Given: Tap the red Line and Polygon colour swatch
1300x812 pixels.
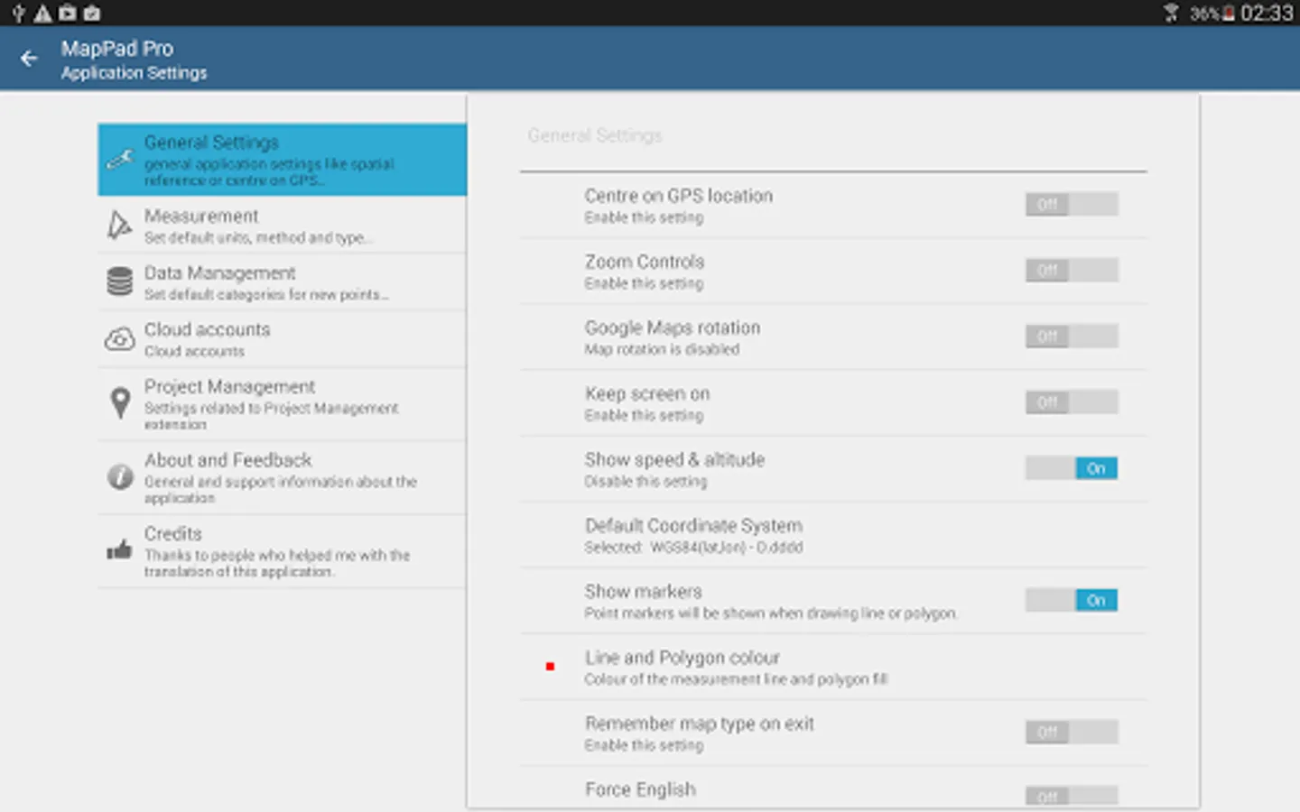Looking at the screenshot, I should (x=550, y=667).
